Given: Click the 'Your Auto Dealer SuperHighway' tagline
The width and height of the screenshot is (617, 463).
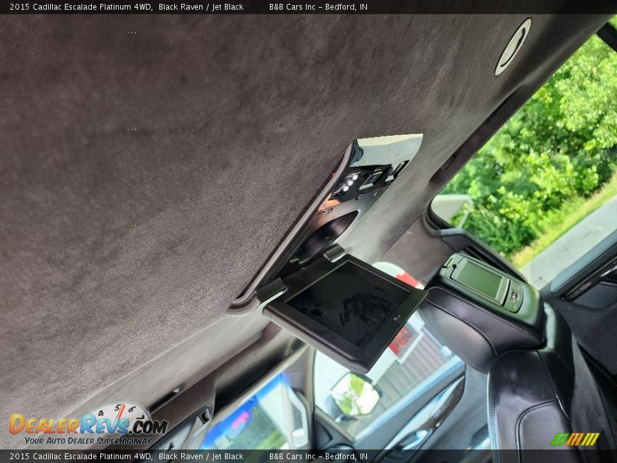Looking at the screenshot, I should (x=88, y=440).
